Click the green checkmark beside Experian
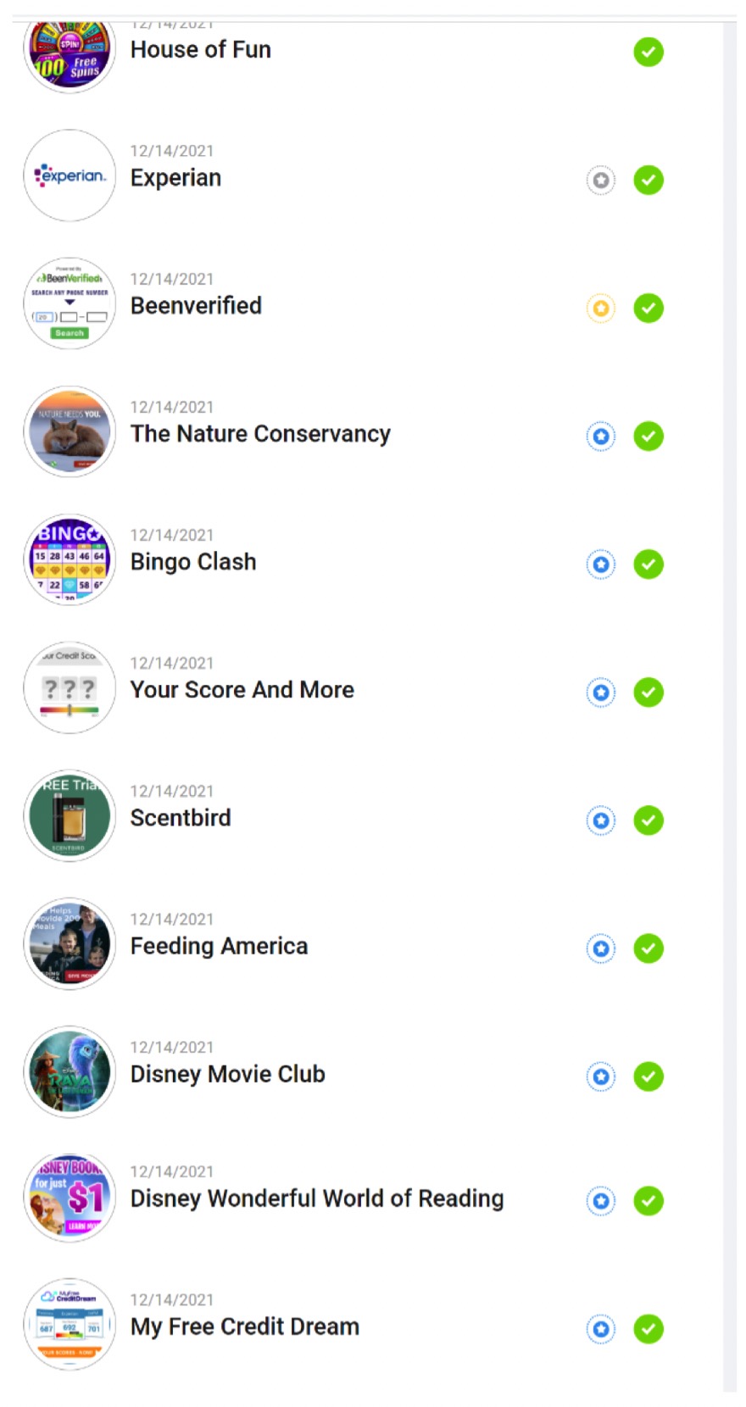Screen dimensions: 746x1407 tap(649, 181)
